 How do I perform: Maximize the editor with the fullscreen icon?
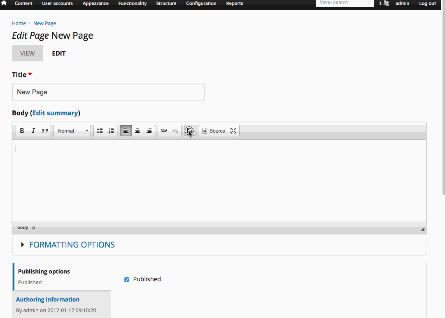[233, 131]
